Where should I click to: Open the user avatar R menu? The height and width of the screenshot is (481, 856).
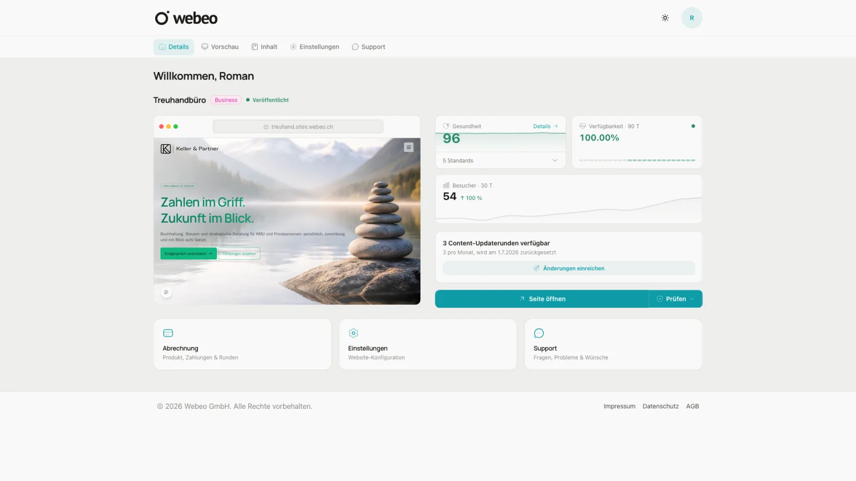[x=692, y=18]
